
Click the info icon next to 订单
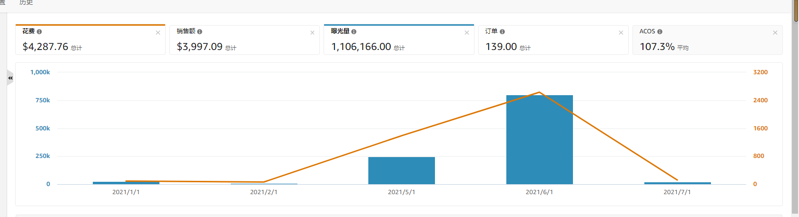coord(502,31)
